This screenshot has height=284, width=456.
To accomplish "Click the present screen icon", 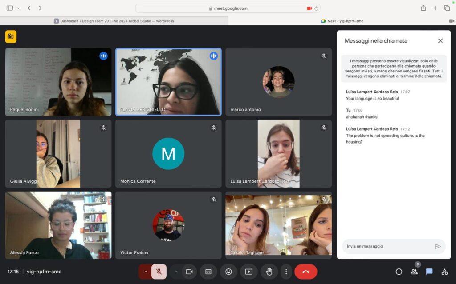I will pyautogui.click(x=249, y=272).
